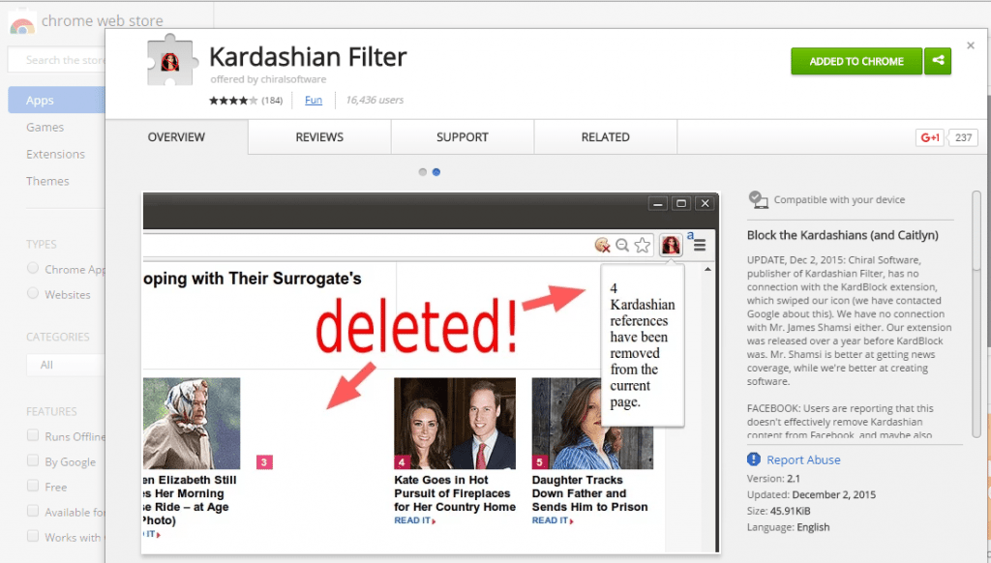Click READ IT under Daughter Tracks Down Father
This screenshot has width=991, height=563.
553,520
